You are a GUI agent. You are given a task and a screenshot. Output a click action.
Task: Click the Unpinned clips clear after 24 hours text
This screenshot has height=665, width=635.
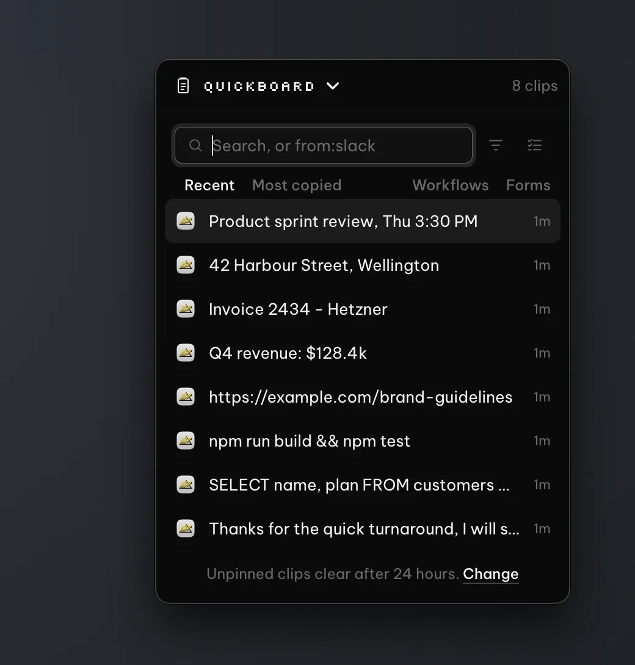(333, 574)
